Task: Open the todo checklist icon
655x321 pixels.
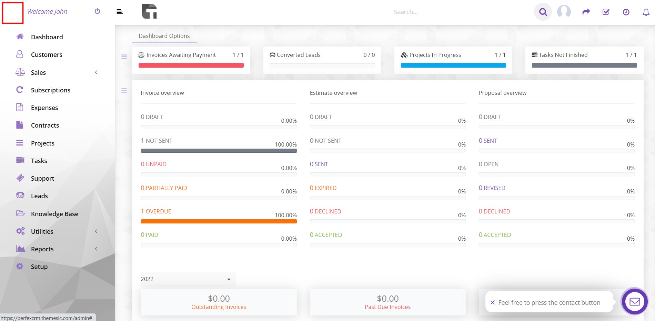Action: (x=606, y=12)
